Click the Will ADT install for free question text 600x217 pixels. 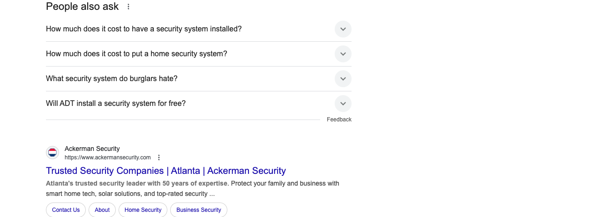coord(116,104)
